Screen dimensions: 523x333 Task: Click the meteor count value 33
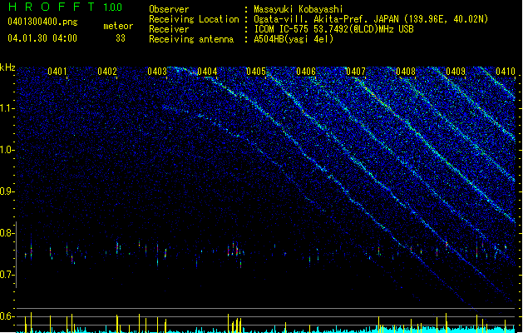[121, 38]
